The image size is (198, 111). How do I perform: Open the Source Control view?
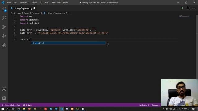click(4, 27)
